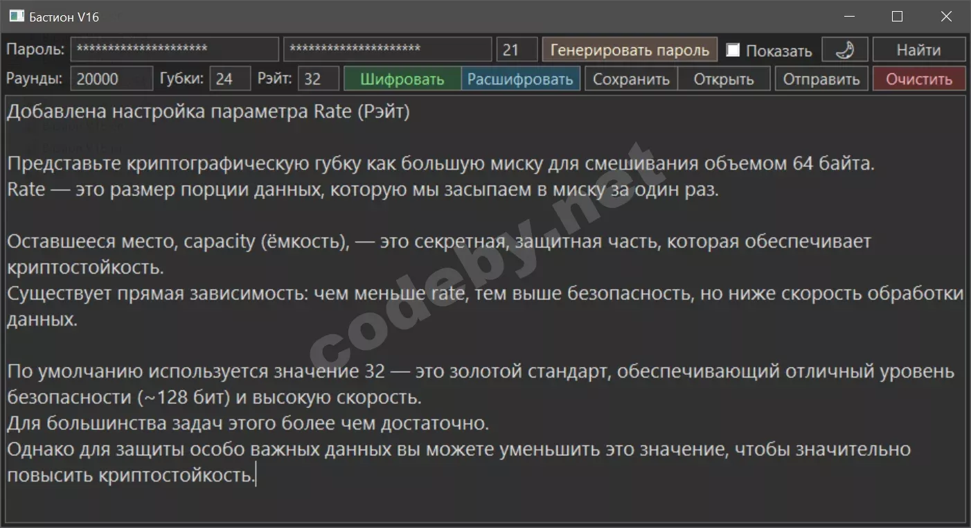Click the Раунды field with 20000
Image resolution: width=971 pixels, height=528 pixels.
111,79
